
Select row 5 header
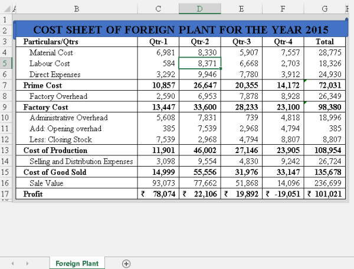point(6,63)
